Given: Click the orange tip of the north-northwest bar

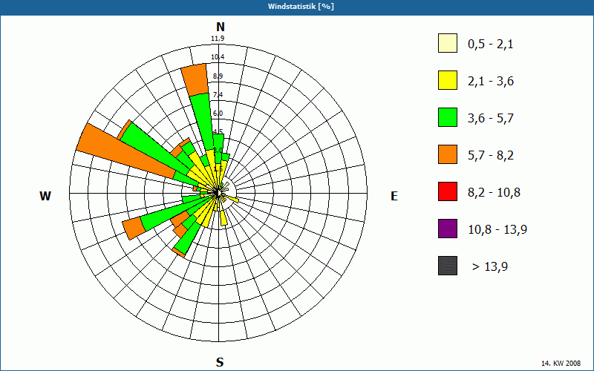Looking at the screenshot, I should pos(195,80).
